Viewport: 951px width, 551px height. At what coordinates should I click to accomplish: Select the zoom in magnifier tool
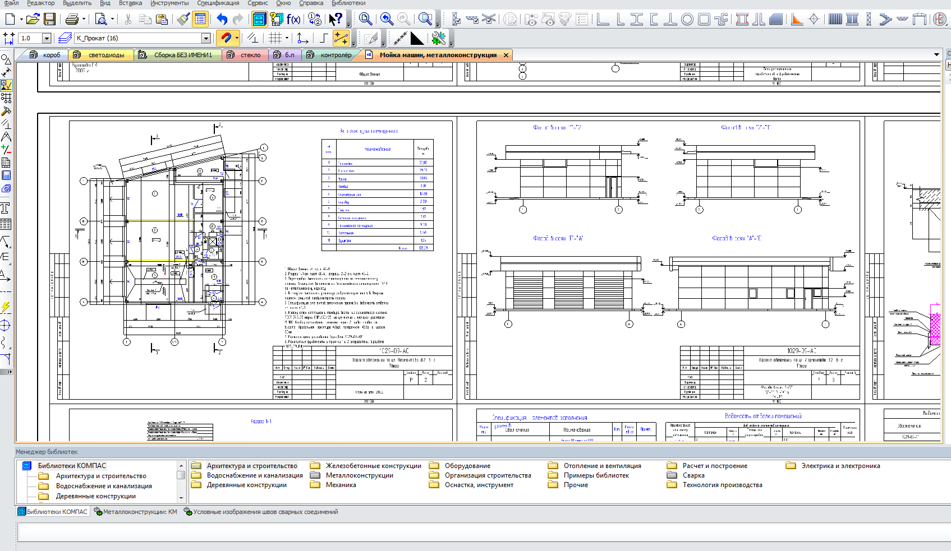click(387, 19)
